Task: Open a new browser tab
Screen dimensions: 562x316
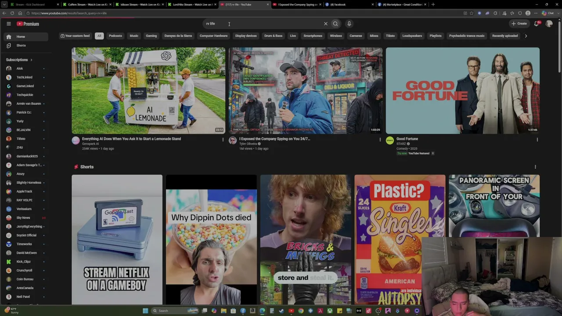Action: [433, 4]
